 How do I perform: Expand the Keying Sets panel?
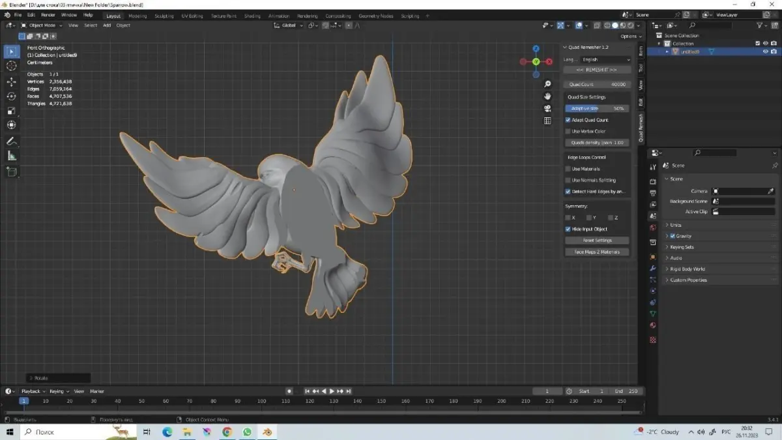pyautogui.click(x=682, y=247)
